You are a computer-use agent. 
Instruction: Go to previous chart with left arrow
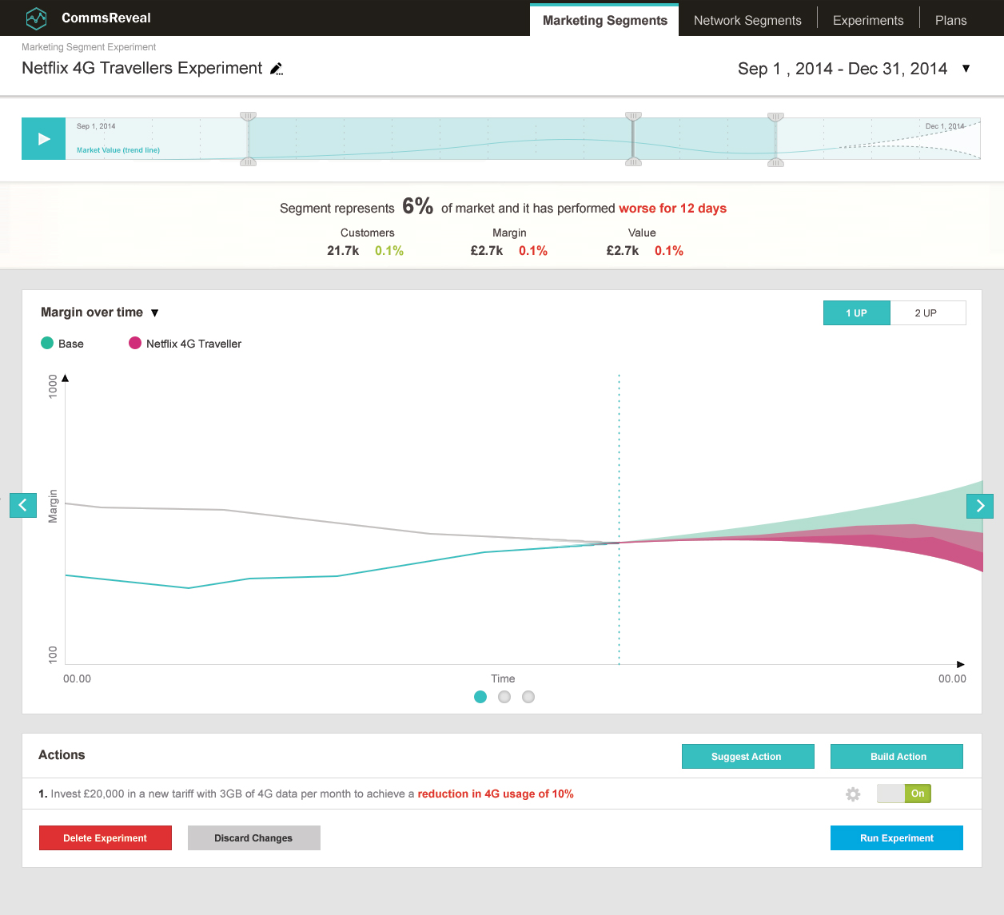[23, 505]
